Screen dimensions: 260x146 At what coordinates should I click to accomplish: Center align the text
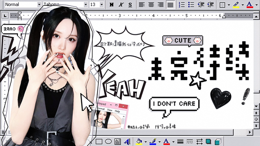[151, 4]
